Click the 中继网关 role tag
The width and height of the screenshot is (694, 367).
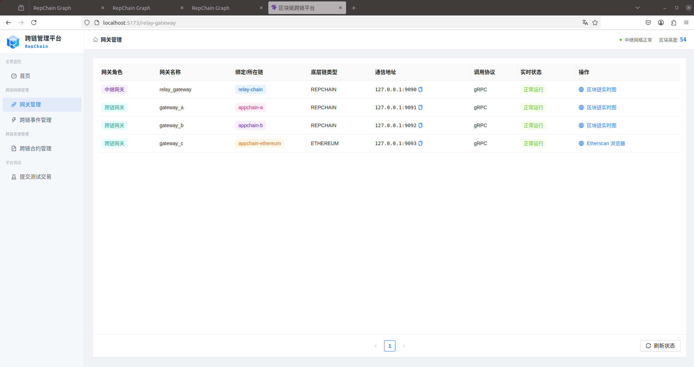[x=114, y=89]
